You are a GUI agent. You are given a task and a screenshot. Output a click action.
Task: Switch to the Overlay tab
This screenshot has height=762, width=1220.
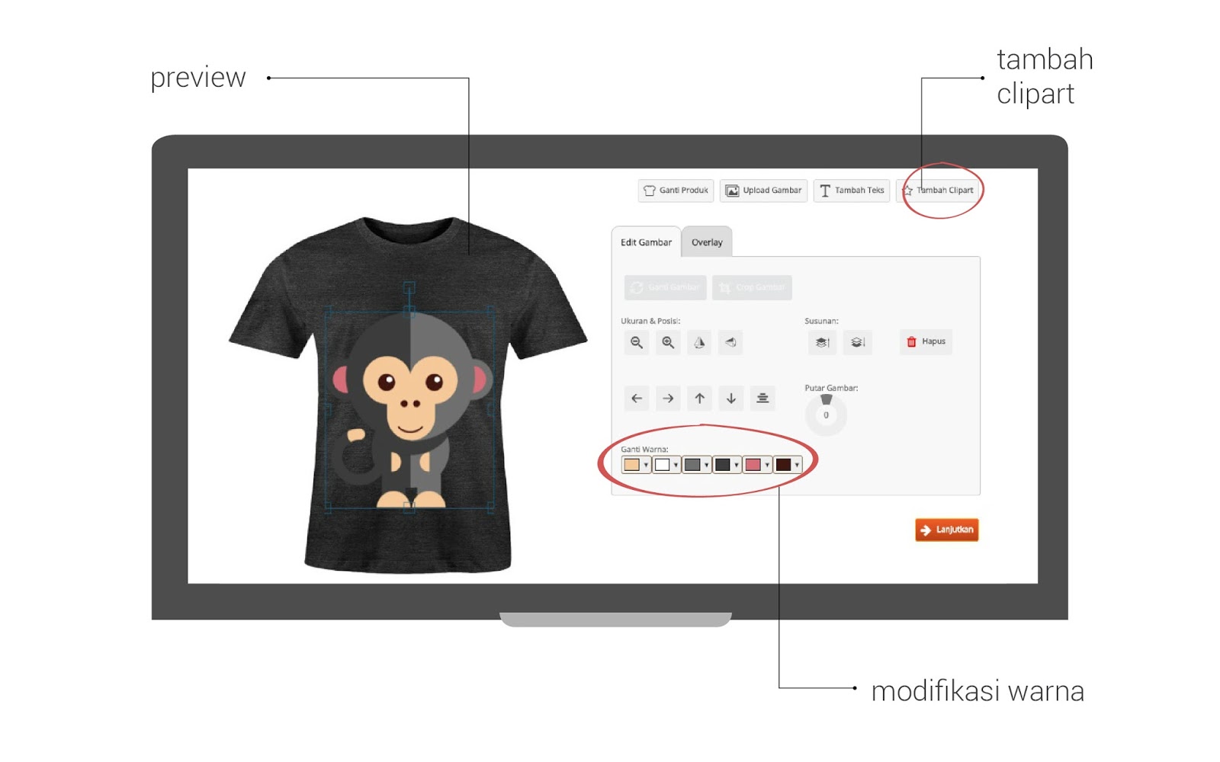707,242
